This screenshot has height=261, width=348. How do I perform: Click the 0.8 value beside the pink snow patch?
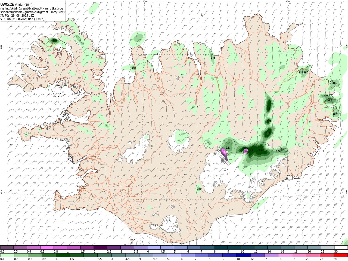click(228, 148)
